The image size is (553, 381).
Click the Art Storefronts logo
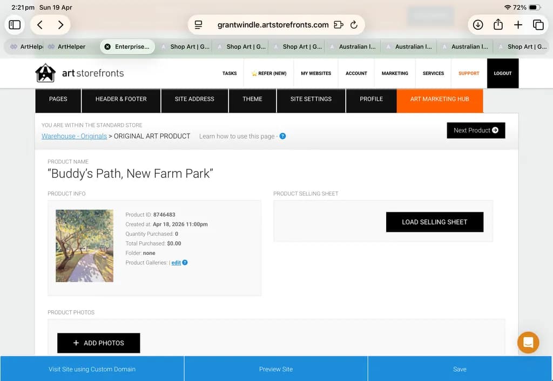(80, 73)
